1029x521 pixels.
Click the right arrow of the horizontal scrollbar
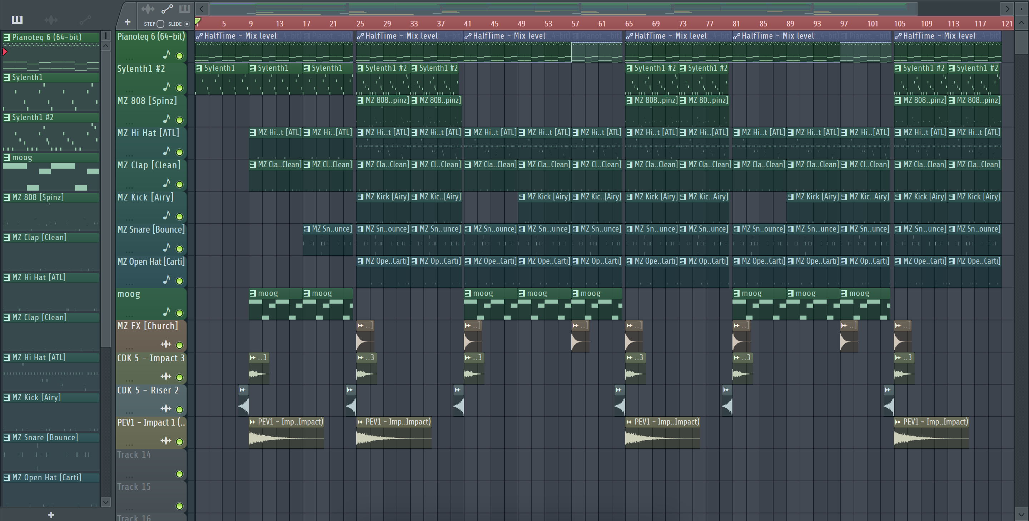(1007, 8)
